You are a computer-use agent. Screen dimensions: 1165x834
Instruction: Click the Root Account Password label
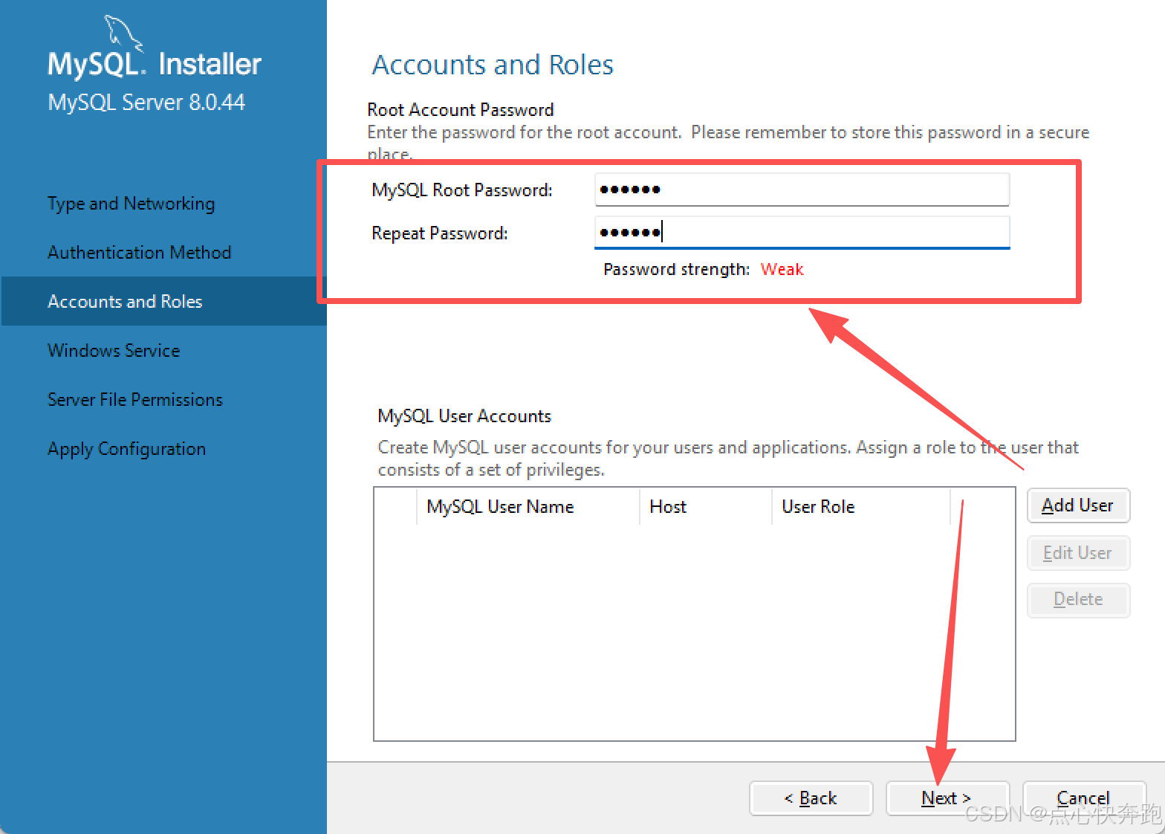coord(461,110)
